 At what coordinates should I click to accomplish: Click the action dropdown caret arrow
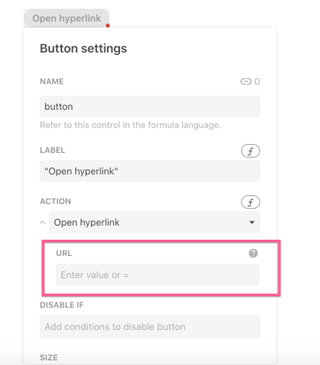pyautogui.click(x=251, y=222)
